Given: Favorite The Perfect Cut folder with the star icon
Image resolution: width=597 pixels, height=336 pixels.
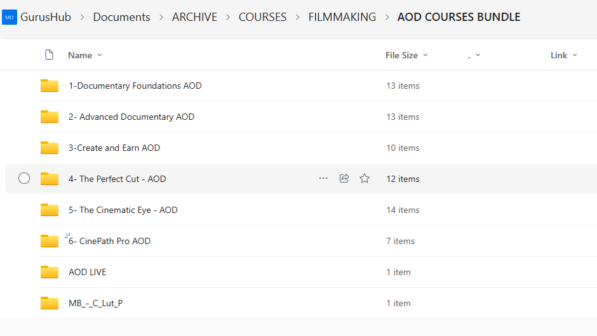Looking at the screenshot, I should coord(365,179).
